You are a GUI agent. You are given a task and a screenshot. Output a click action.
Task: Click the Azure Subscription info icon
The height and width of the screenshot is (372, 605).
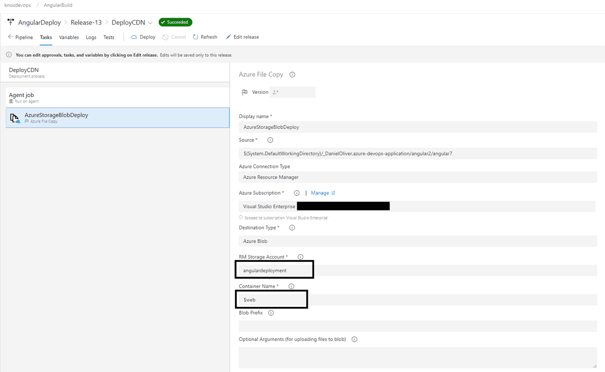tap(297, 193)
